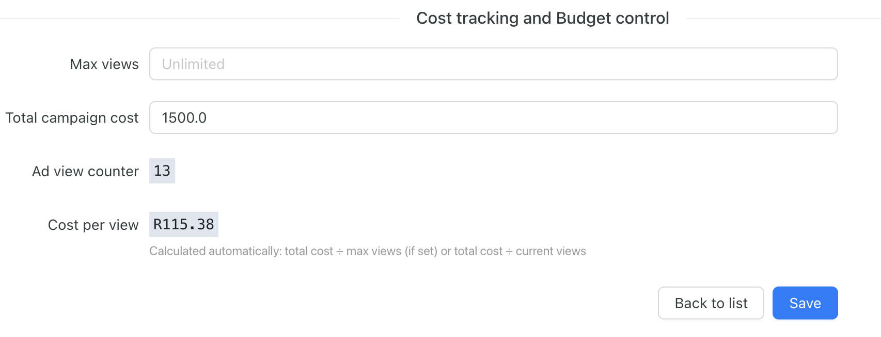Screen dimensions: 881x337
Task: Click the Cost tracking and Budget control header
Action: [542, 18]
